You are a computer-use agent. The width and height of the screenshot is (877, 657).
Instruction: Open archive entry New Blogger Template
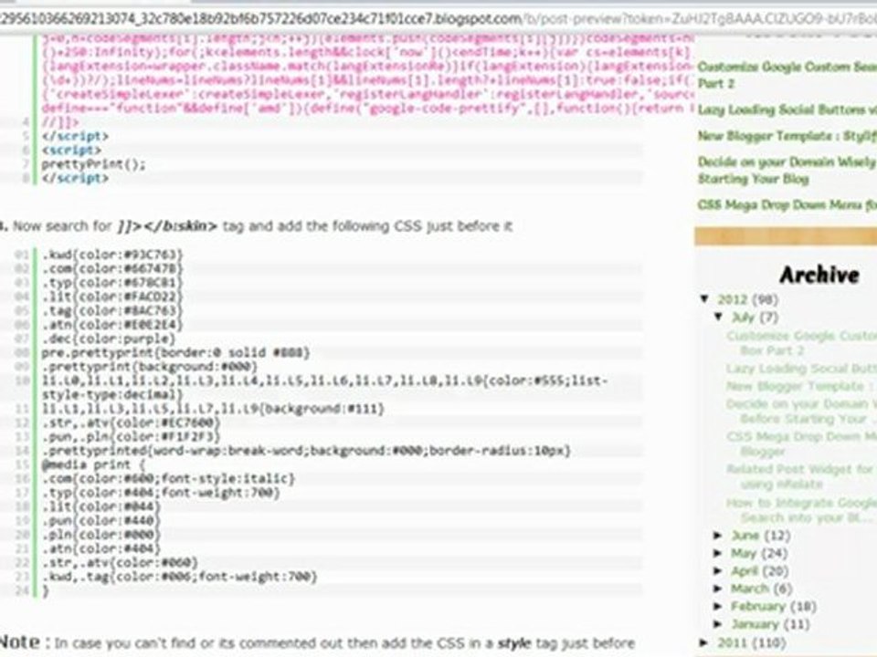click(801, 386)
